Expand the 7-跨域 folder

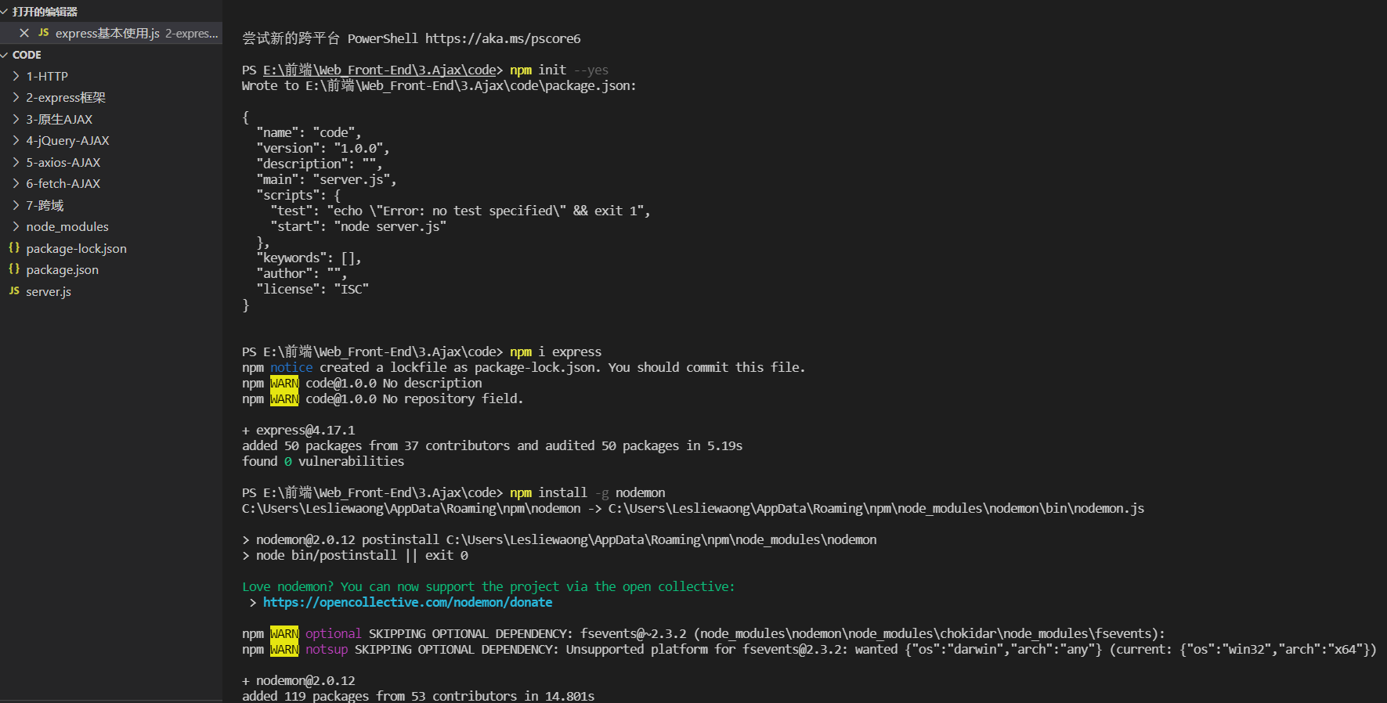pos(45,205)
